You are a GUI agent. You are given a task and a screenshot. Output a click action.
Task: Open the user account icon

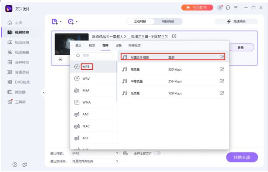(220, 8)
